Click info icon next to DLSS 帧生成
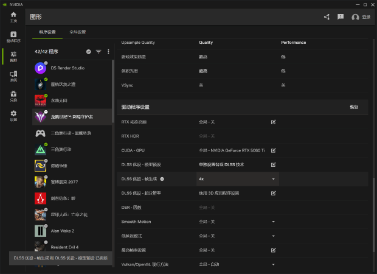Screen dimensions: 377x274 point(162,179)
